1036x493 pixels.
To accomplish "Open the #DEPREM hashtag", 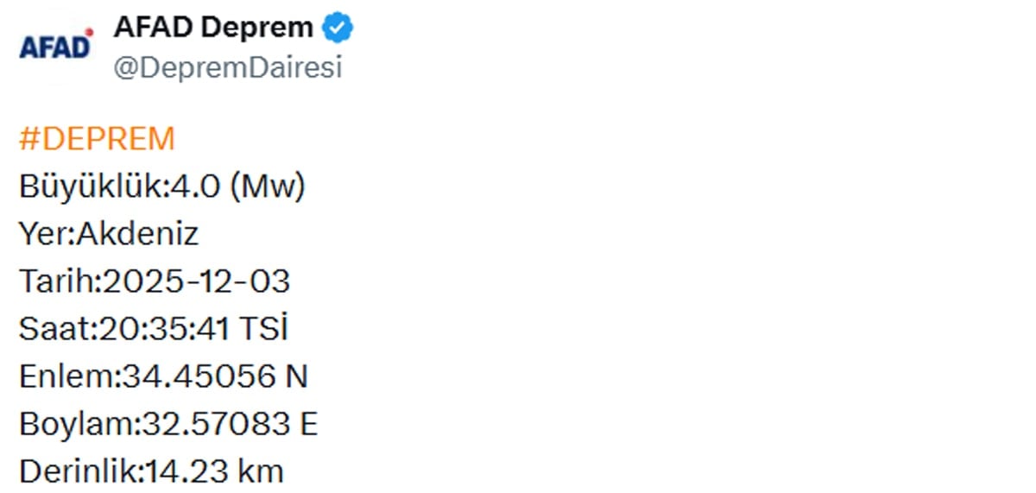I will (97, 139).
